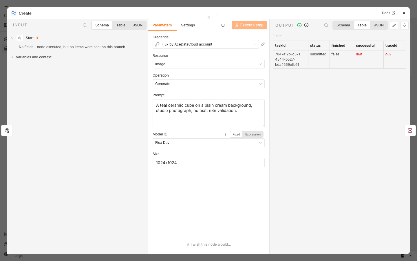417x261 pixels.
Task: Click the Model help question icon
Action: click(x=166, y=134)
